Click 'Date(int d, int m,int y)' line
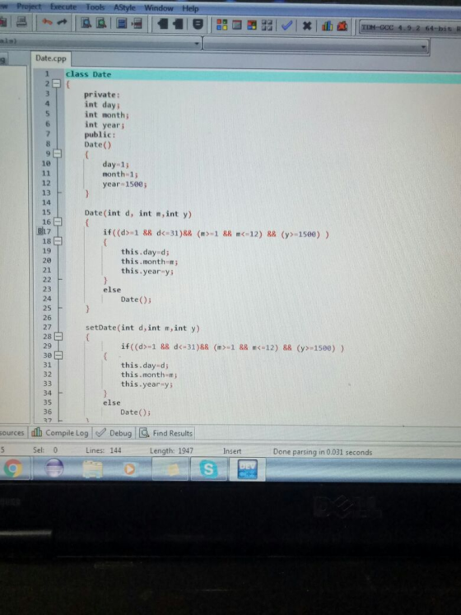Viewport: 461px width, 615px height. point(138,214)
